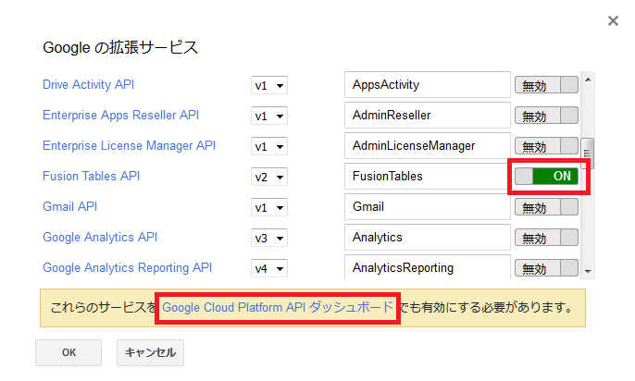The image size is (635, 381).
Task: Turn off the FusionTables ON toggle
Action: tap(546, 177)
